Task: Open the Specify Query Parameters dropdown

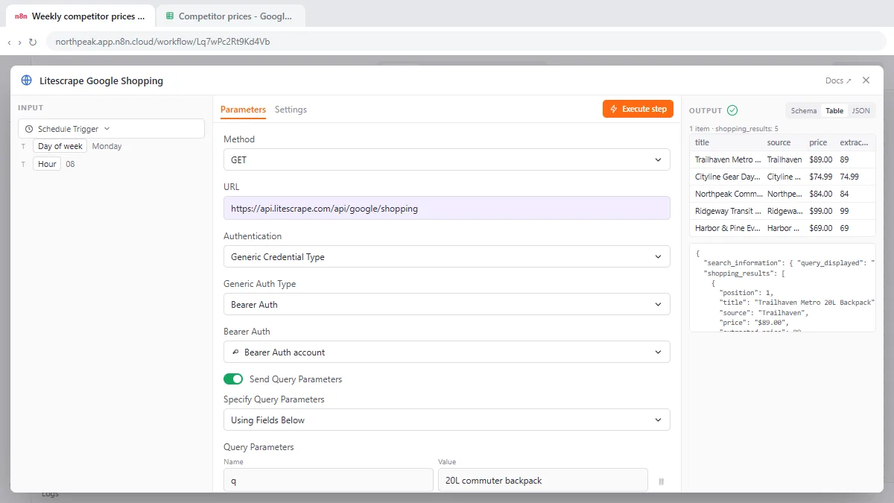Action: pos(447,420)
